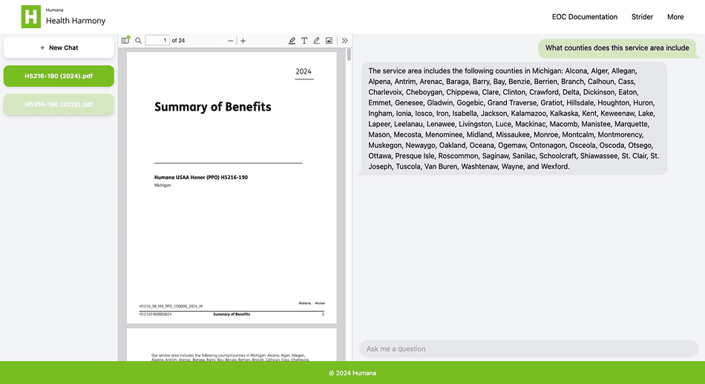This screenshot has width=705, height=384.
Task: Open H5216-190 (2024).pdf chat
Action: tap(59, 76)
